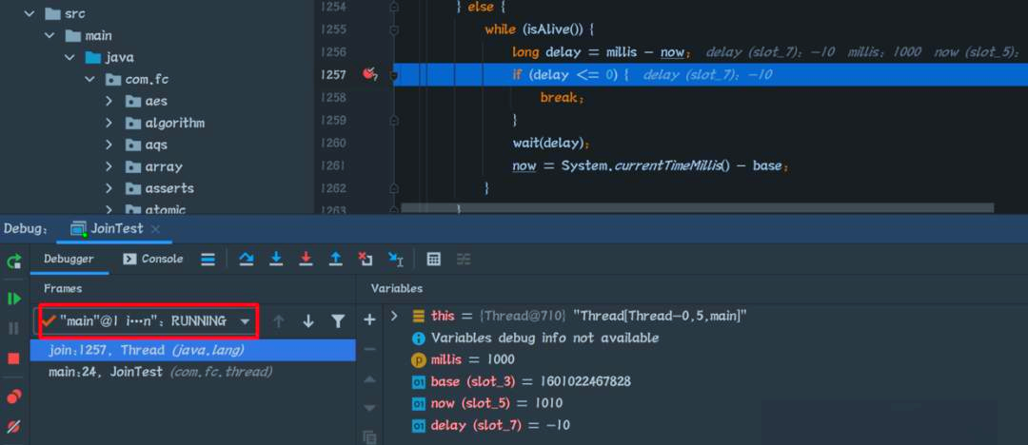
Task: Open Evaluate Expression calculator icon
Action: (x=433, y=260)
